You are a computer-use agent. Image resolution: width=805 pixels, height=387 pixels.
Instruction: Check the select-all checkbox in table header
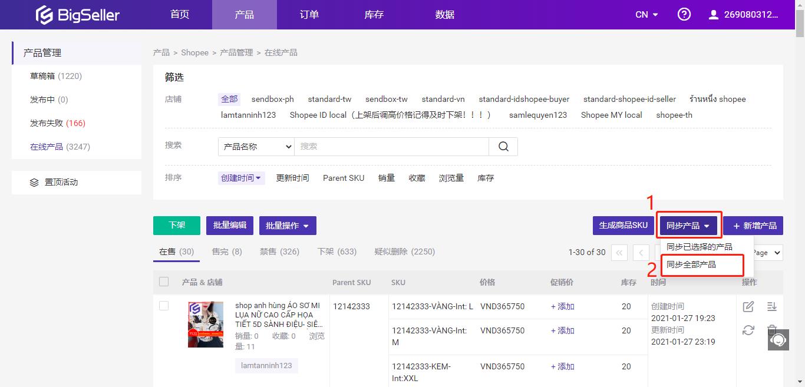[164, 282]
